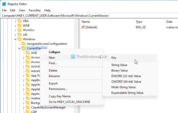Click the Name column header
This screenshot has width=178, height=113.
tap(107, 22)
